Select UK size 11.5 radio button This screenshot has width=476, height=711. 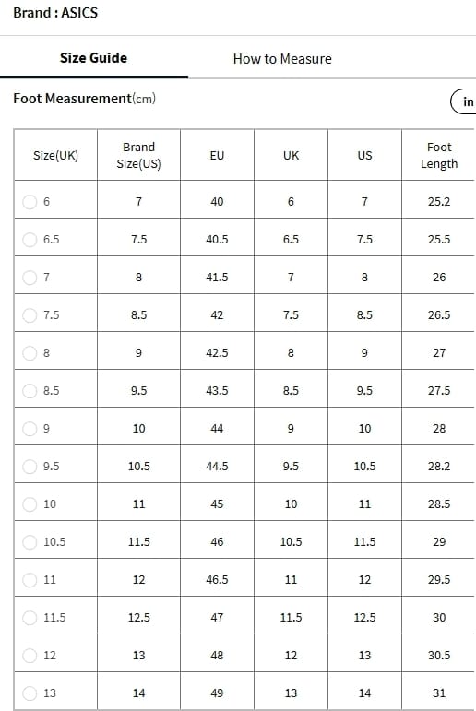(30, 617)
